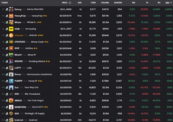The image size is (173, 122).
Task: Click the lightning boost 50 badge on Whale
Action: tap(39, 22)
